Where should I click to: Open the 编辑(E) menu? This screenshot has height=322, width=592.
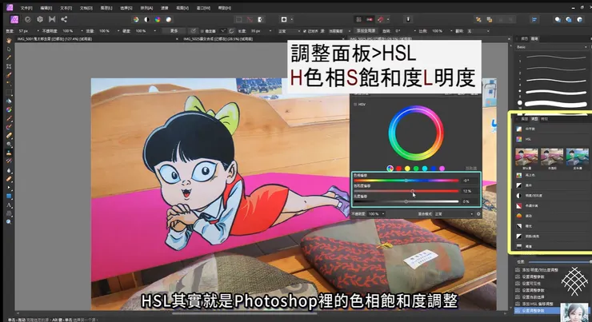click(46, 8)
